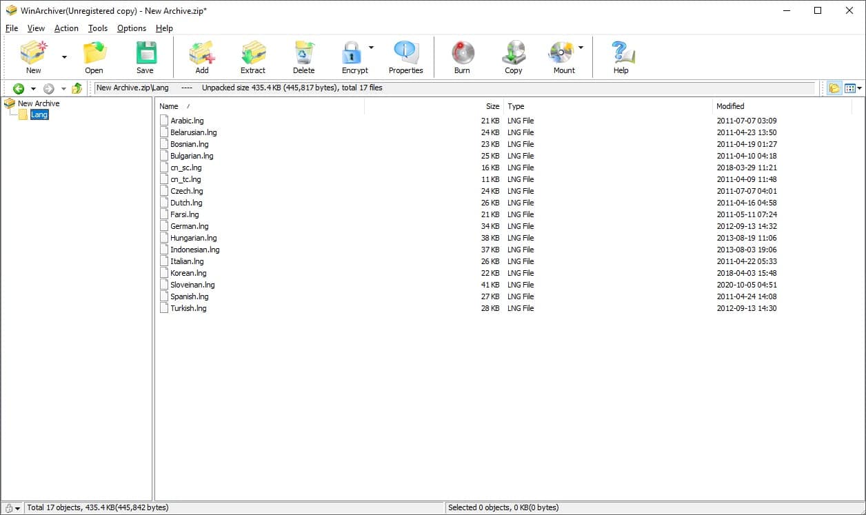866x515 pixels.
Task: Click the Extract toolbar icon
Action: point(253,53)
